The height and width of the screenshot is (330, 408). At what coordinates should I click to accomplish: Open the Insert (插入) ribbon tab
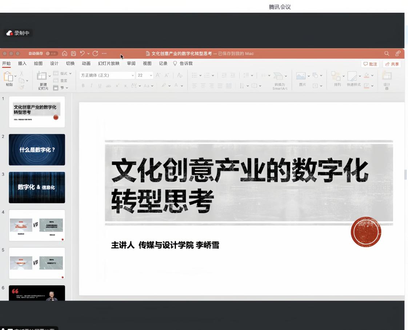(x=22, y=64)
